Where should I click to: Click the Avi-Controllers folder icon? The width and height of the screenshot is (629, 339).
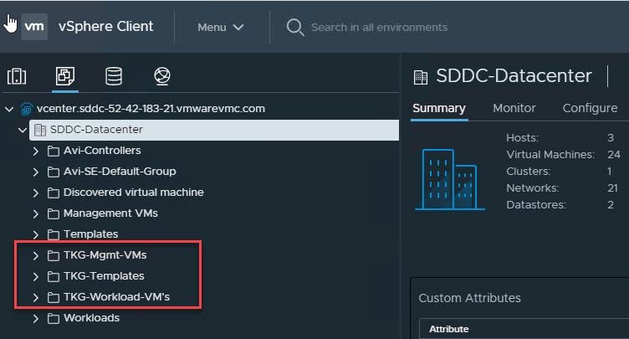click(x=53, y=151)
